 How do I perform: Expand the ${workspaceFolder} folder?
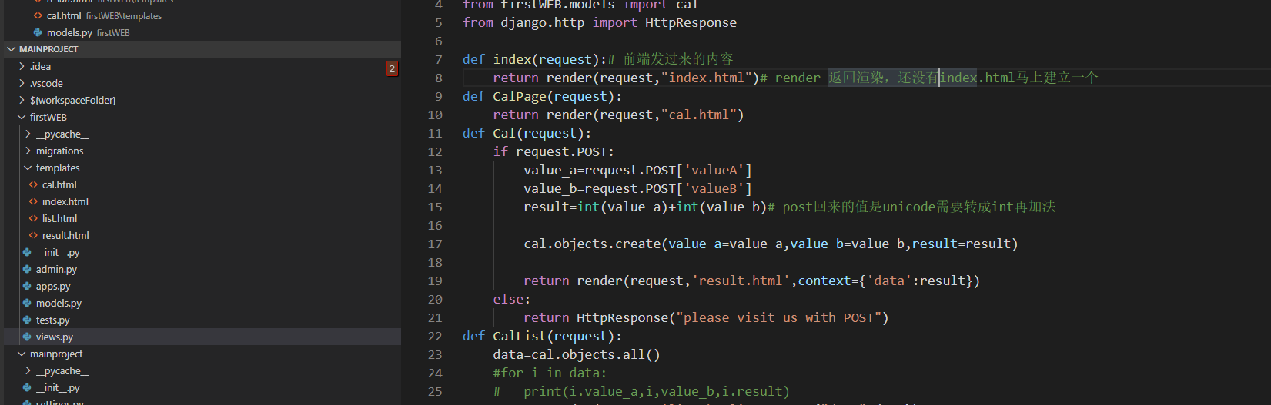click(x=202, y=101)
